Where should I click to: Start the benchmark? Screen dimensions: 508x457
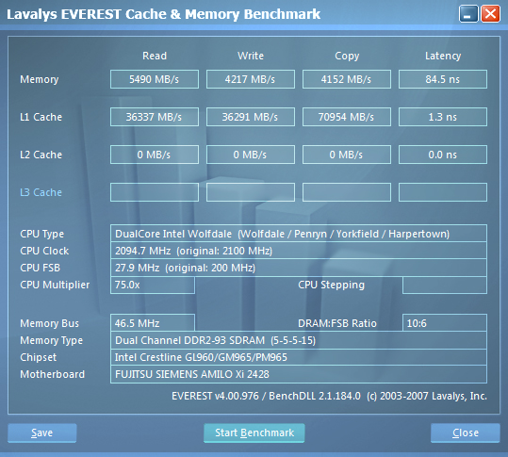(x=254, y=433)
